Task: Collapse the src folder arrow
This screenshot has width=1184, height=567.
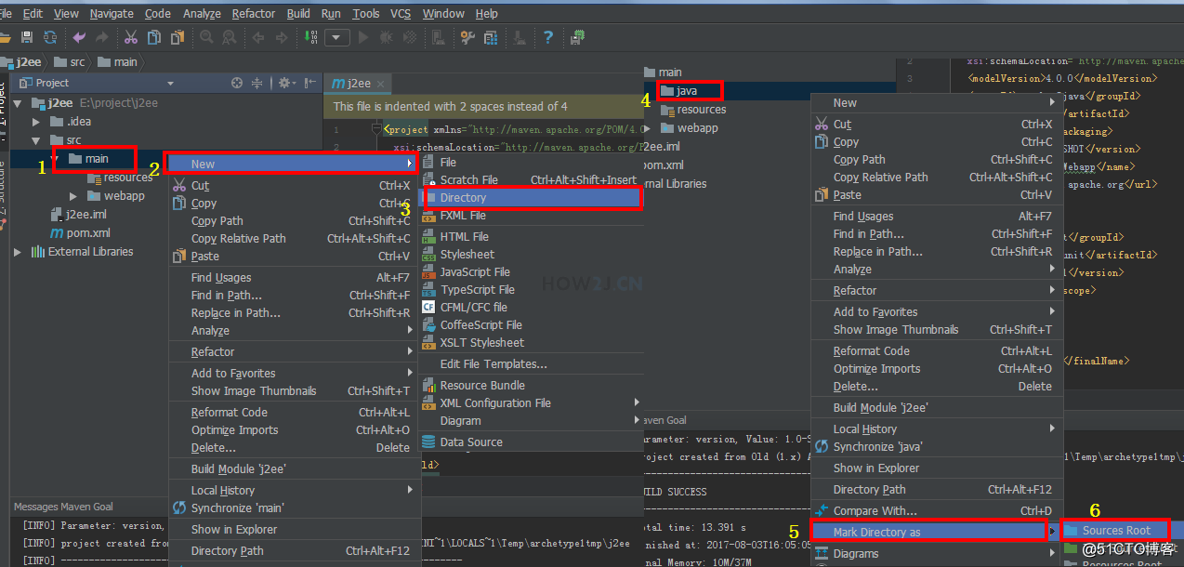Action: pos(36,140)
